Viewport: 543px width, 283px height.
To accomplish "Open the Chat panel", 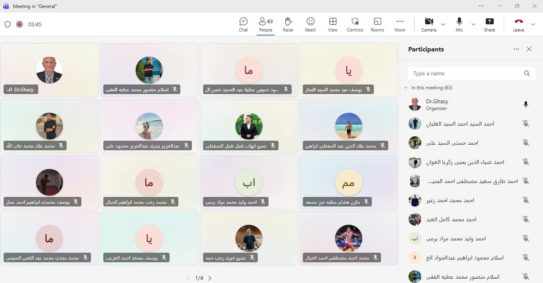I will click(x=243, y=24).
